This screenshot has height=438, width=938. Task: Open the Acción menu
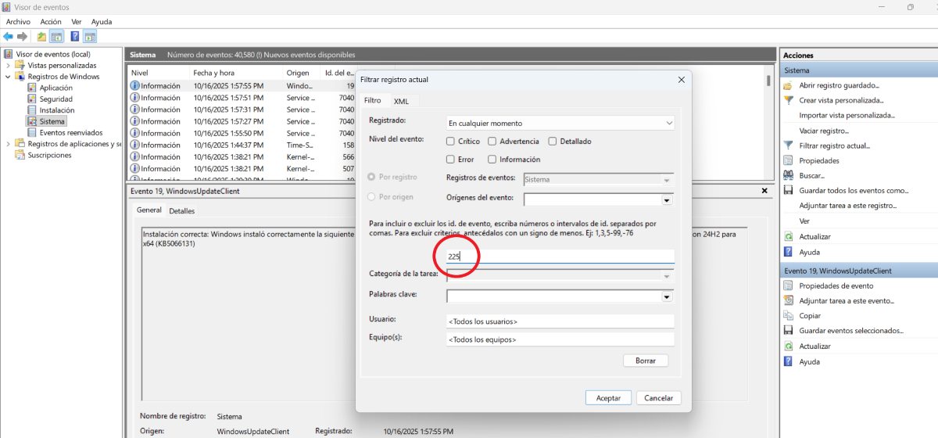pyautogui.click(x=51, y=22)
